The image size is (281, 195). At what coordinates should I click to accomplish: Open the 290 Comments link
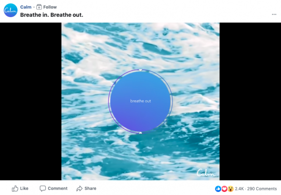pyautogui.click(x=262, y=189)
